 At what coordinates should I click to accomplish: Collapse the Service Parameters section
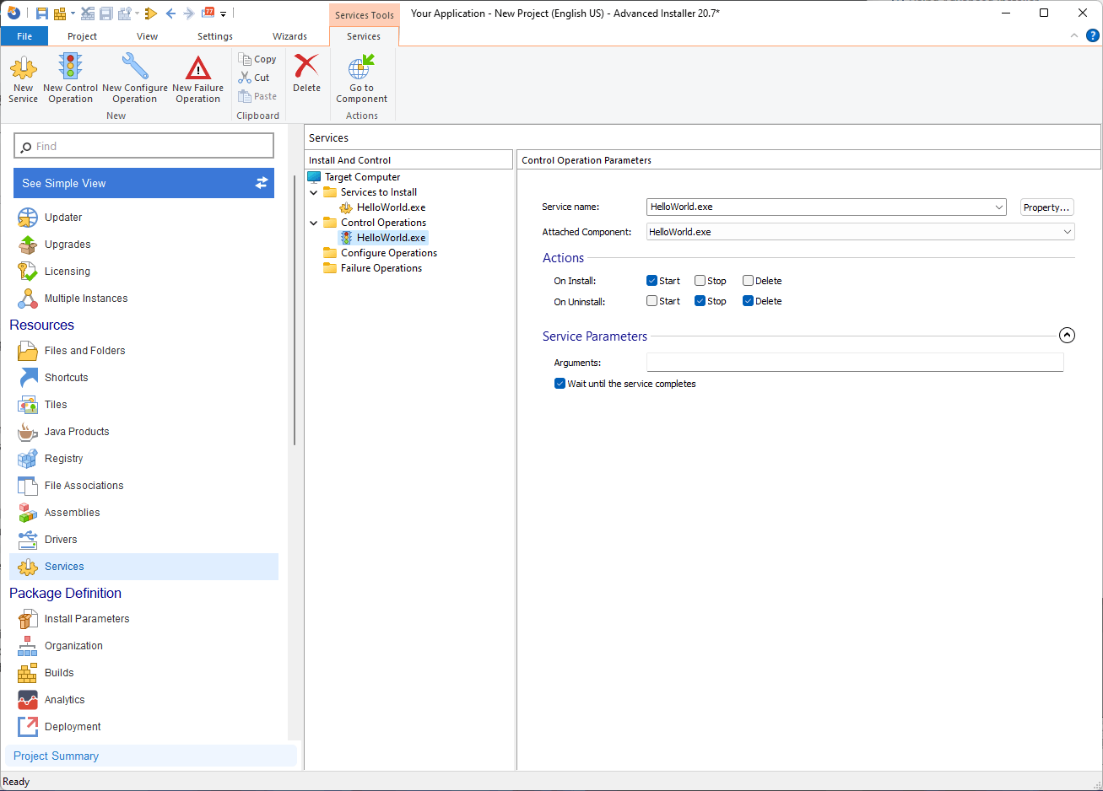click(x=1067, y=336)
